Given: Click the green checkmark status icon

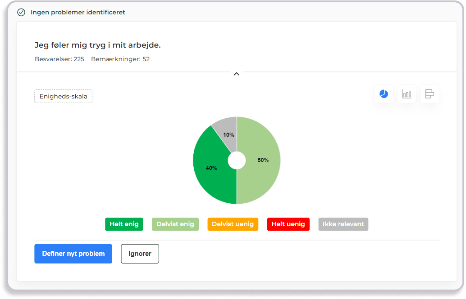Looking at the screenshot, I should point(21,12).
